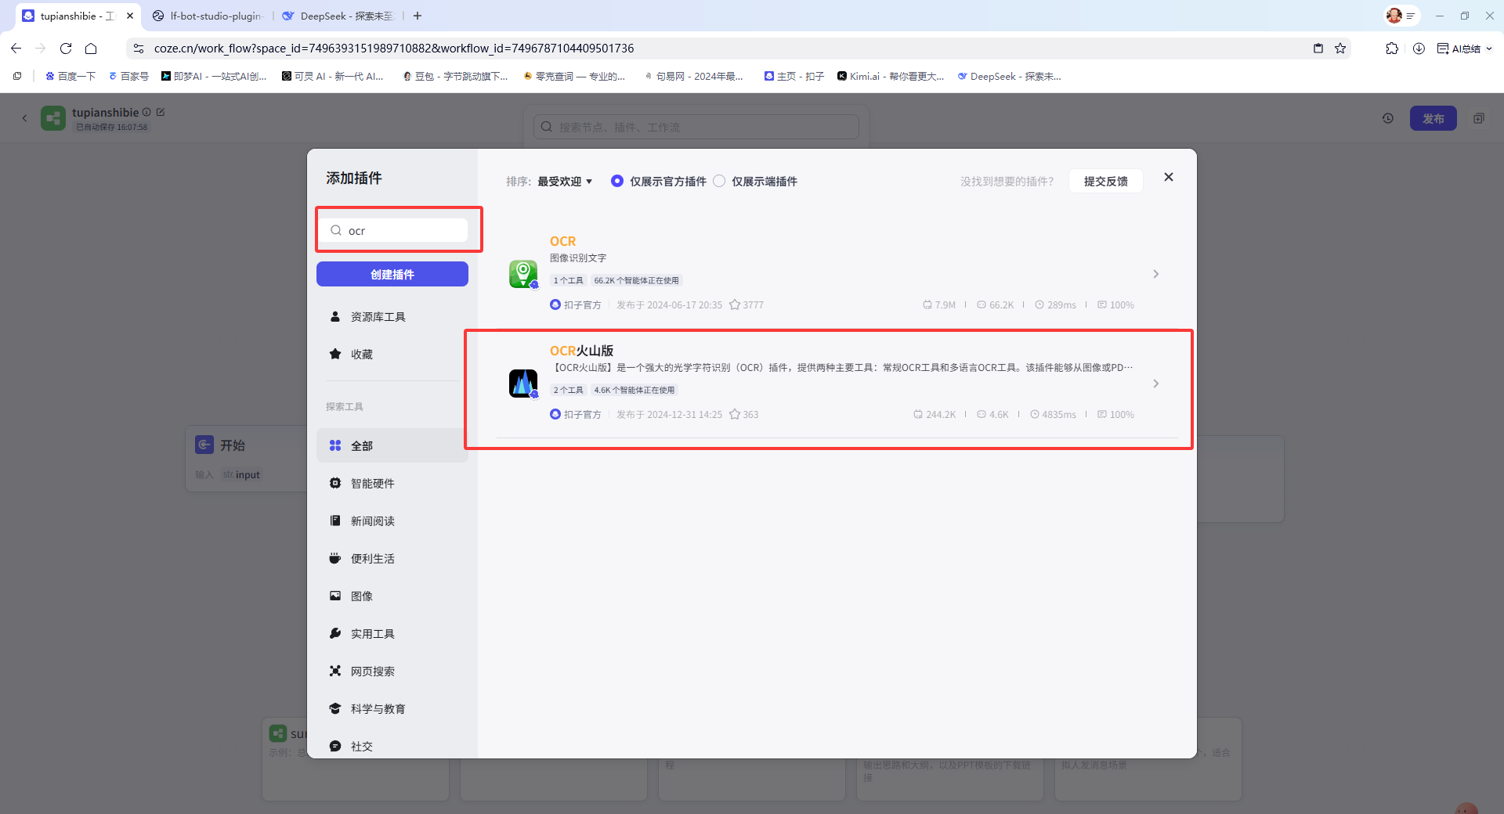The height and width of the screenshot is (814, 1504).
Task: Switch to the DeepSeek browser tab
Action: pos(338,16)
